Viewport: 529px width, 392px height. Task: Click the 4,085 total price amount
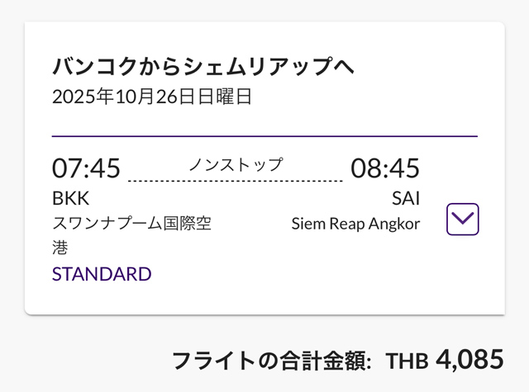[x=469, y=360]
